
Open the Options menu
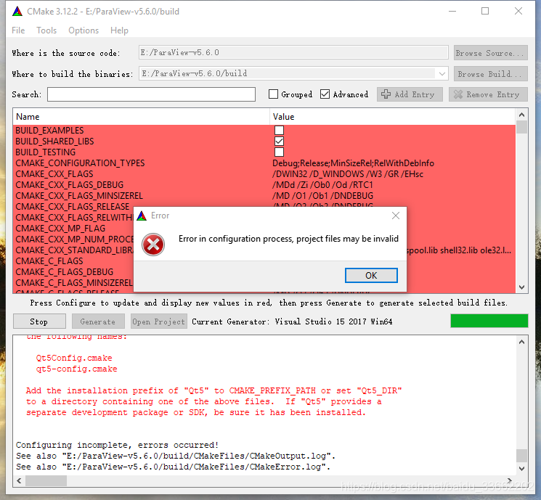[x=84, y=30]
